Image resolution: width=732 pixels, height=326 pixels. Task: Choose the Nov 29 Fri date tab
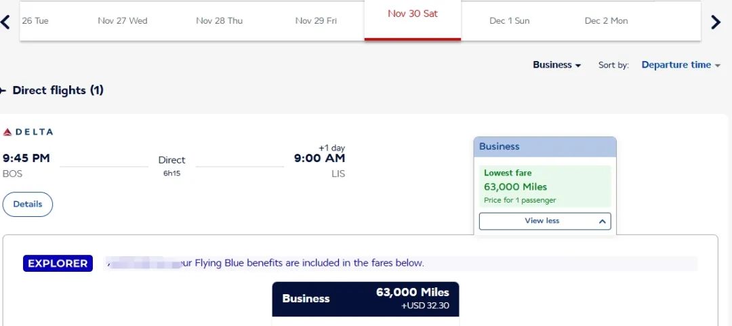click(x=316, y=21)
